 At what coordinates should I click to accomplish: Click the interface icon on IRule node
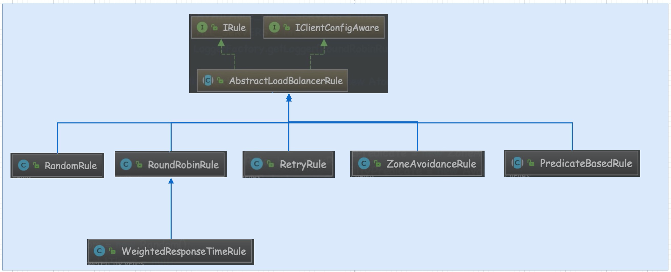[203, 27]
